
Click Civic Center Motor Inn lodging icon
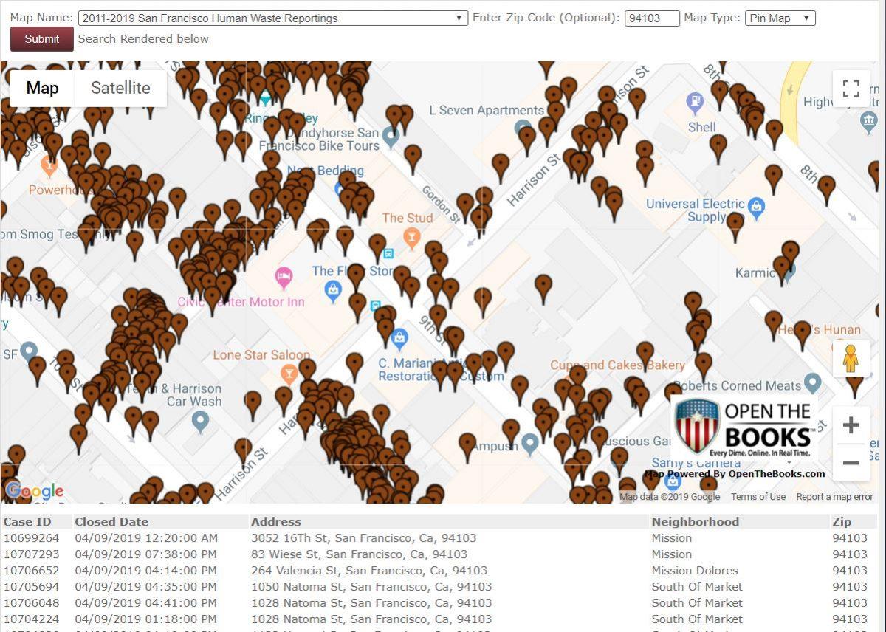tap(284, 278)
